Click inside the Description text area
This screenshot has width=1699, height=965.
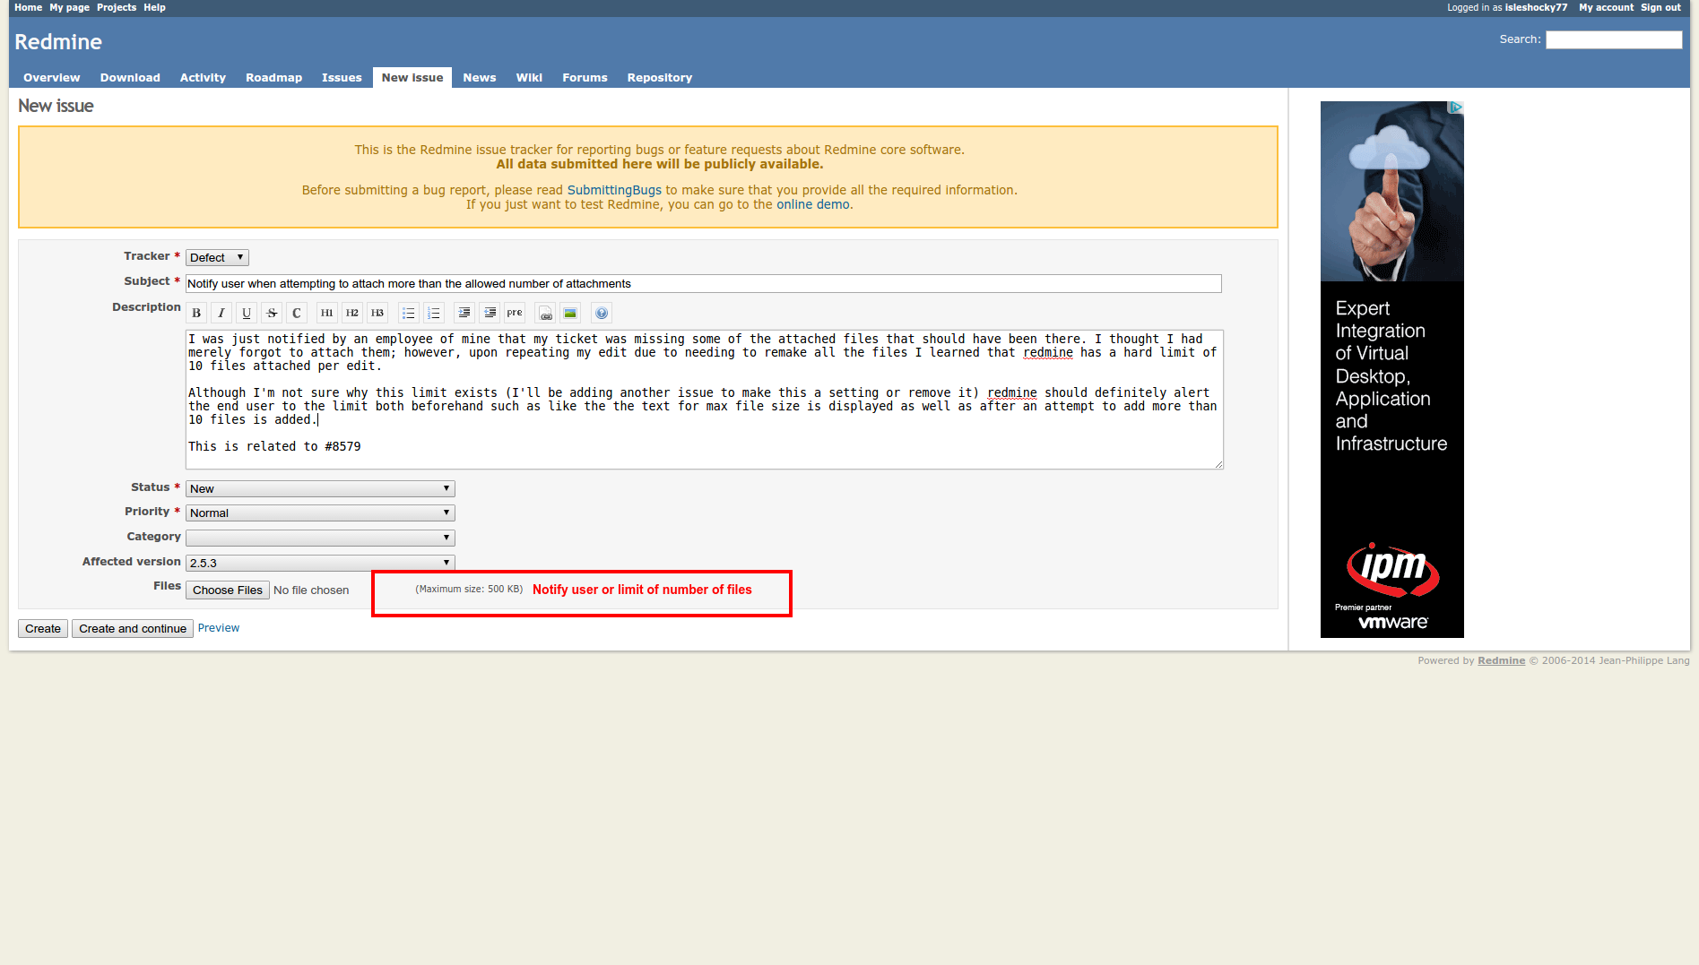coord(704,400)
